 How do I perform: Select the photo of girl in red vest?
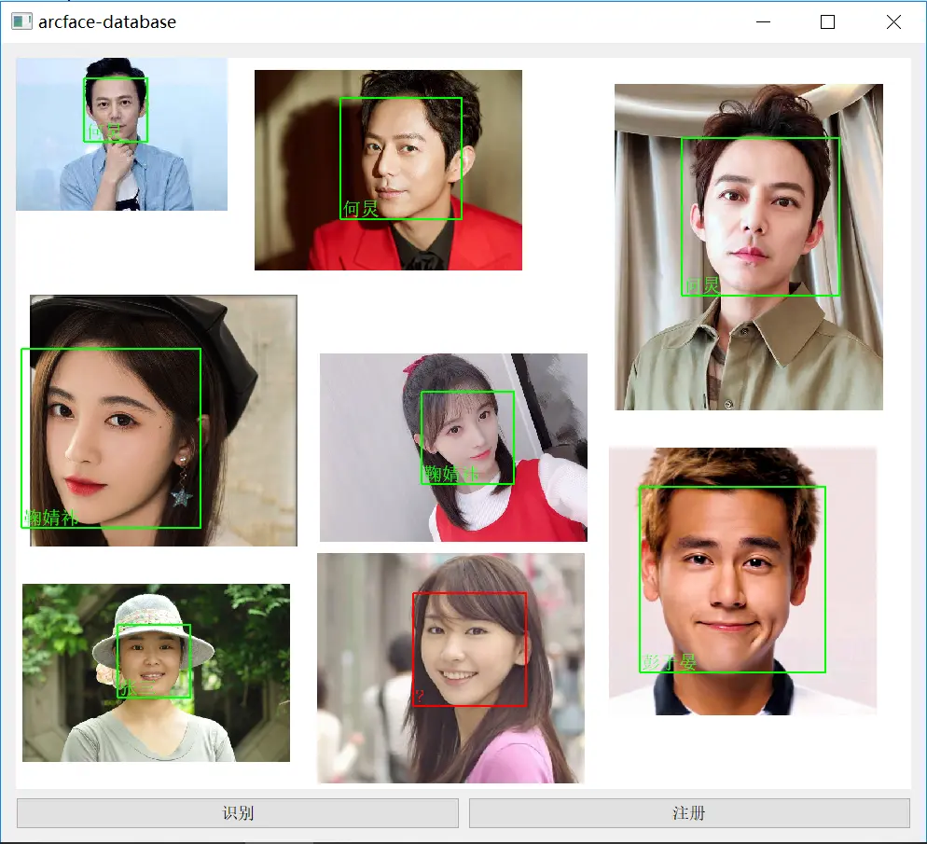point(453,448)
